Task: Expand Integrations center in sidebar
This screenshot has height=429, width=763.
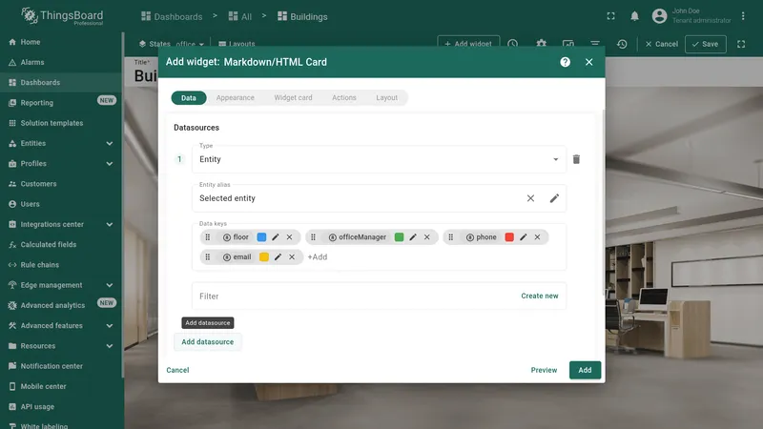Action: point(110,224)
